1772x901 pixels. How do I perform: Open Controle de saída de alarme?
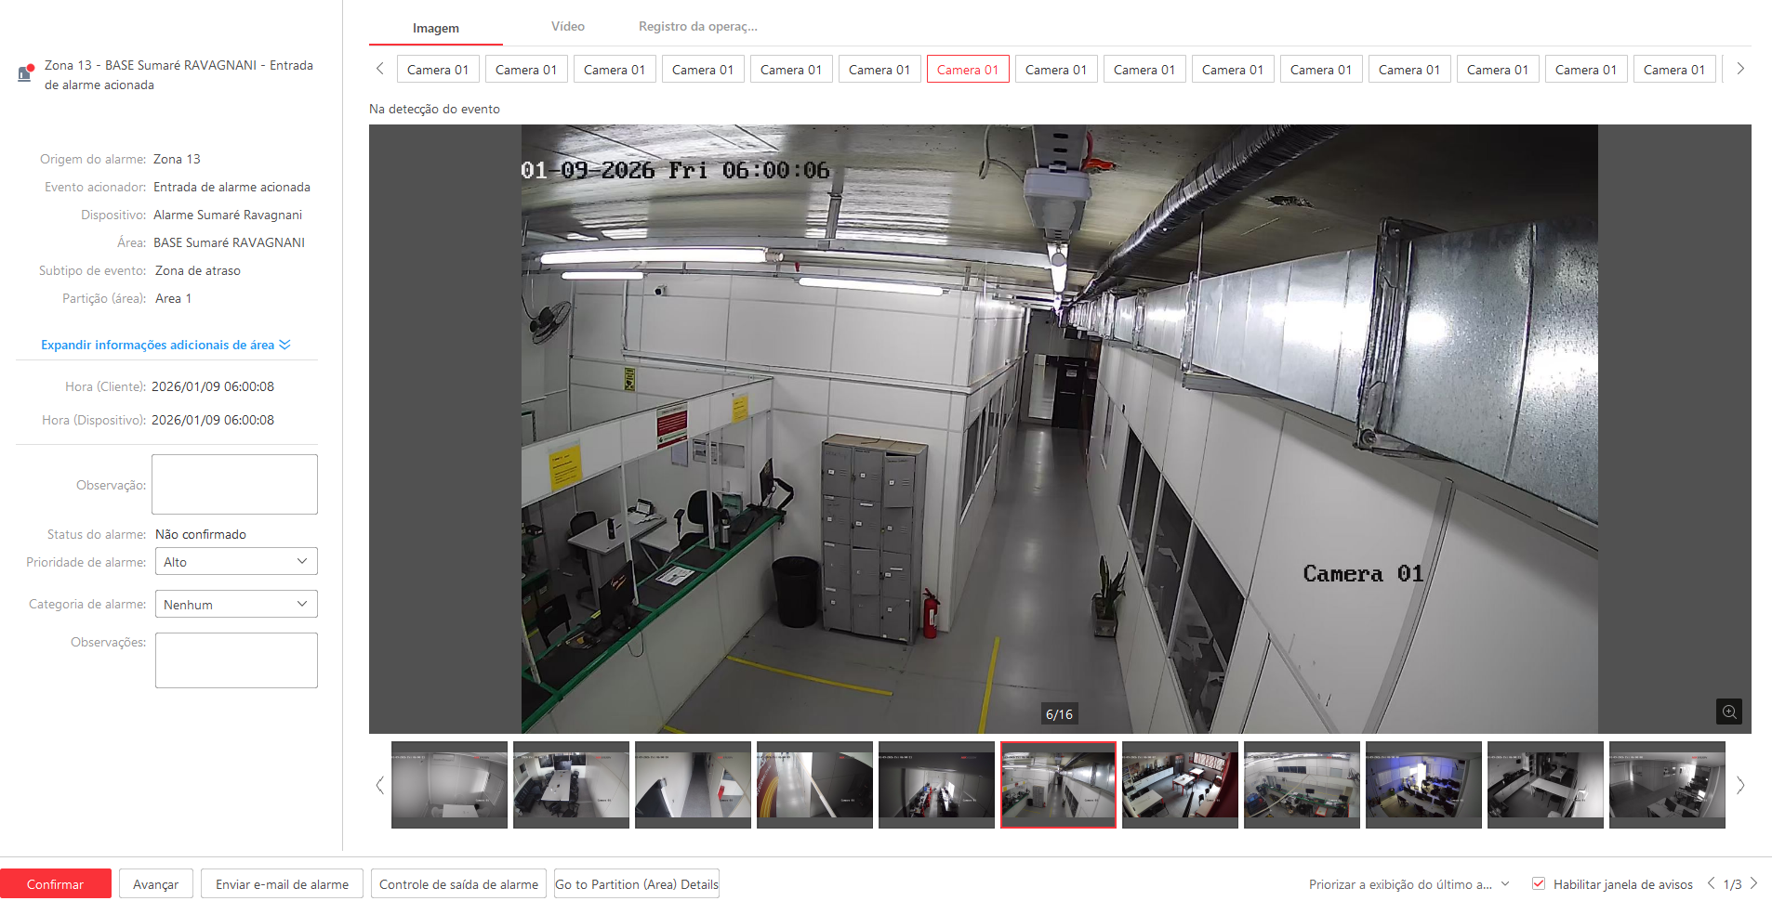tap(458, 884)
